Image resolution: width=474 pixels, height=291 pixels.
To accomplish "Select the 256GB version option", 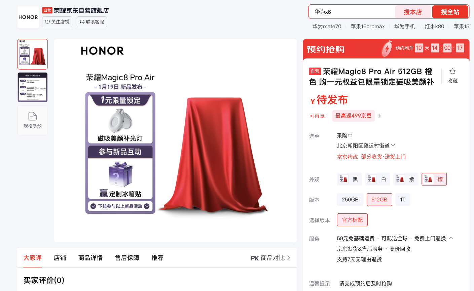I will click(x=350, y=200).
